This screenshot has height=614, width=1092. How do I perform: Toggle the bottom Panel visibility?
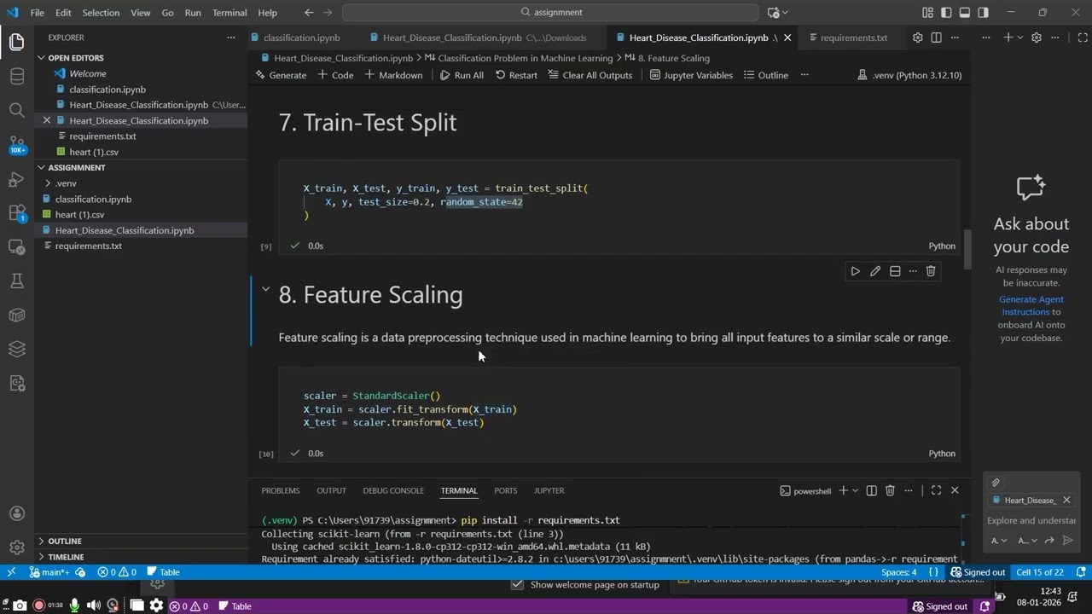(x=965, y=13)
